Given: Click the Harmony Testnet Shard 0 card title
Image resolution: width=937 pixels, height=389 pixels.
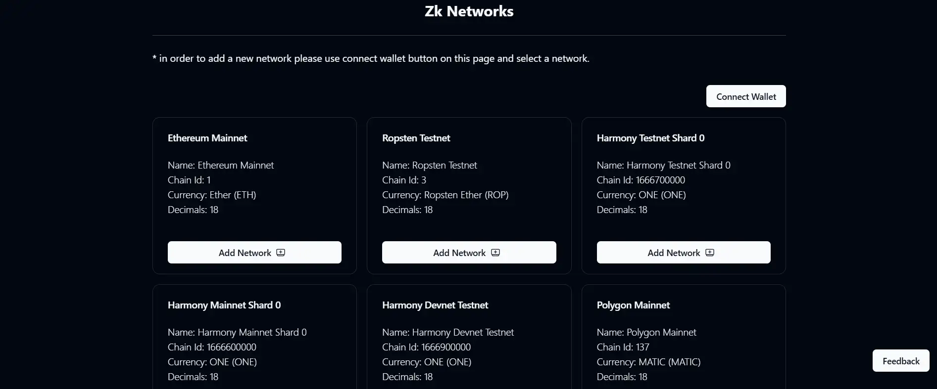Looking at the screenshot, I should [650, 138].
